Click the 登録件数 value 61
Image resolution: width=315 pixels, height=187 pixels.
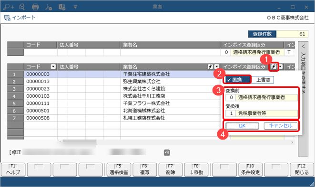coord(292,34)
